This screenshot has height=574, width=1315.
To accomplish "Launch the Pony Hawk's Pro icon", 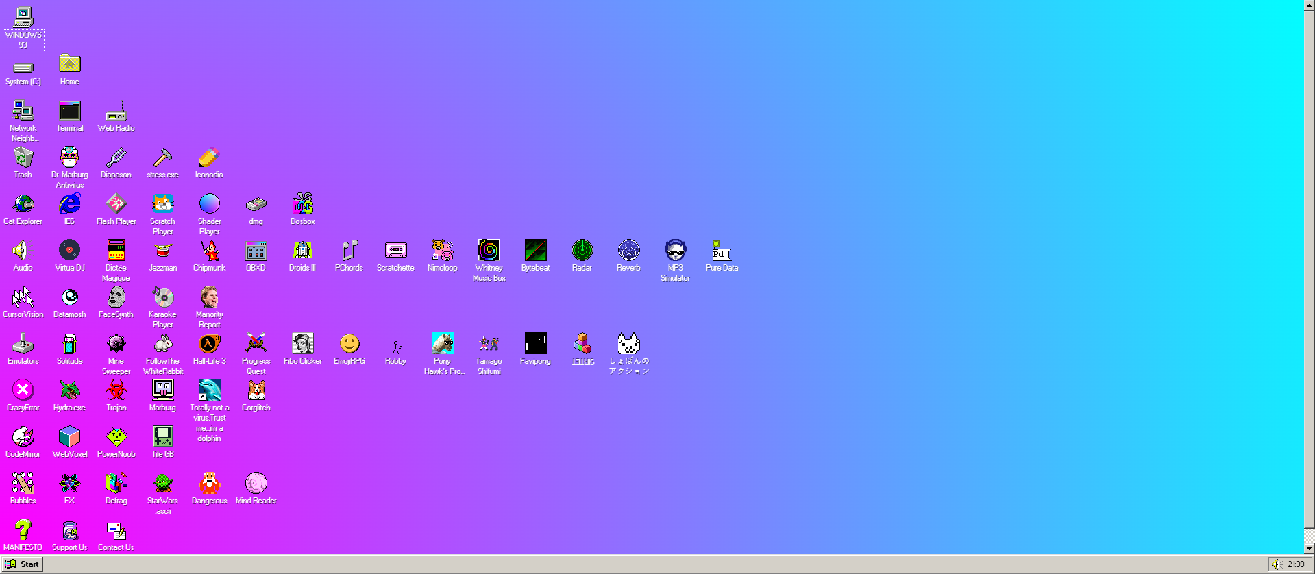I will [x=442, y=344].
